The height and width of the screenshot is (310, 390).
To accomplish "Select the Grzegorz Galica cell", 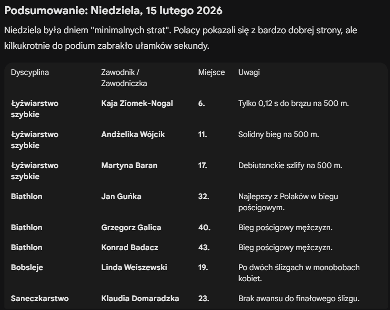I will (131, 228).
